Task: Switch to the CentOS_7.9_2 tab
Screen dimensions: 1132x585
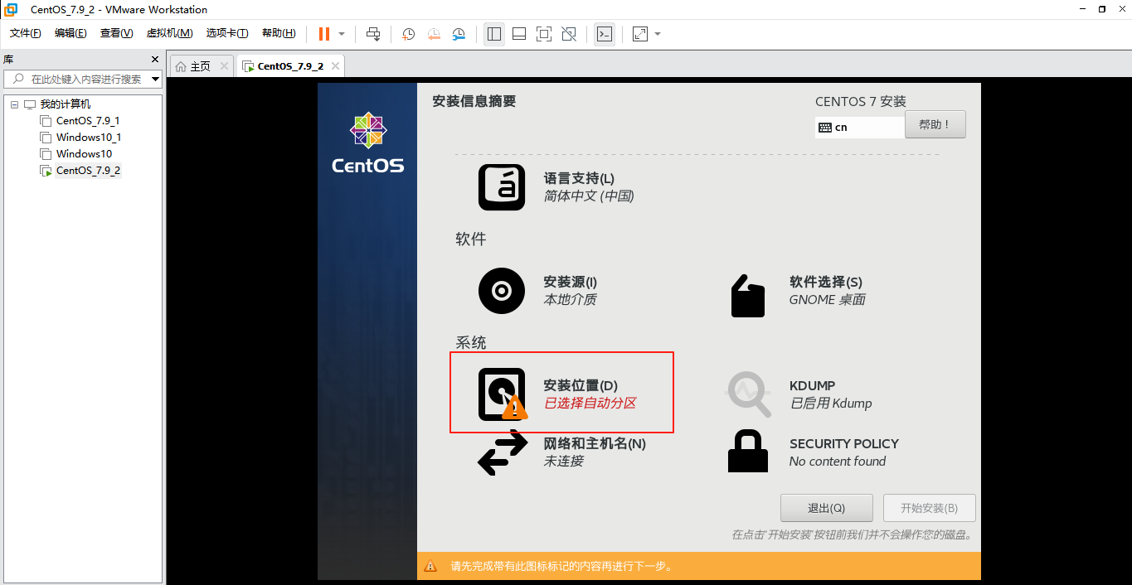Action: click(x=290, y=66)
